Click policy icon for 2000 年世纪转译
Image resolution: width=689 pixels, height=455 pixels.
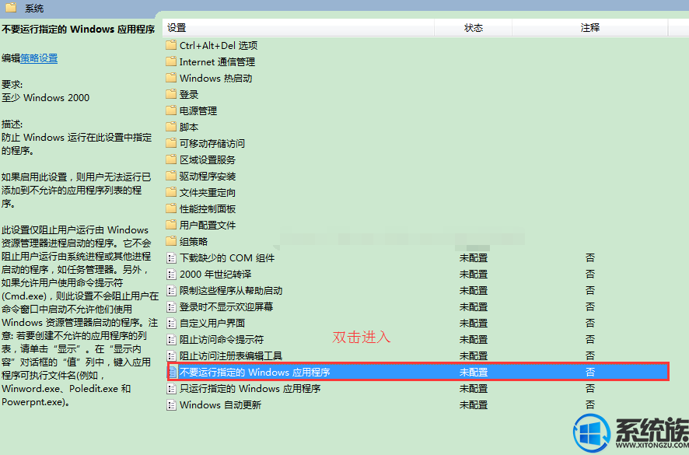coord(171,274)
